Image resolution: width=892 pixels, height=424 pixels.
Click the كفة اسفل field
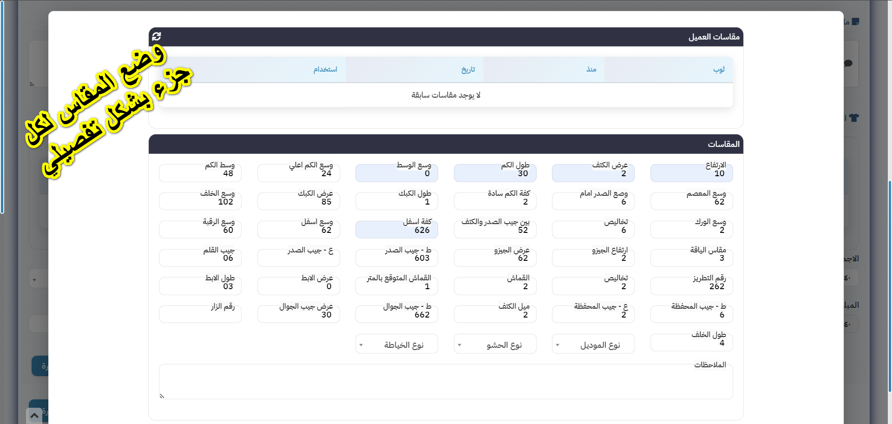[397, 230]
